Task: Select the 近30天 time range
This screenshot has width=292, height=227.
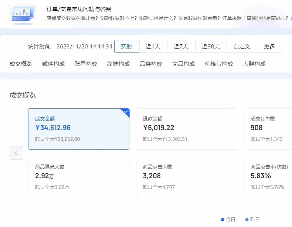Action: [x=211, y=46]
